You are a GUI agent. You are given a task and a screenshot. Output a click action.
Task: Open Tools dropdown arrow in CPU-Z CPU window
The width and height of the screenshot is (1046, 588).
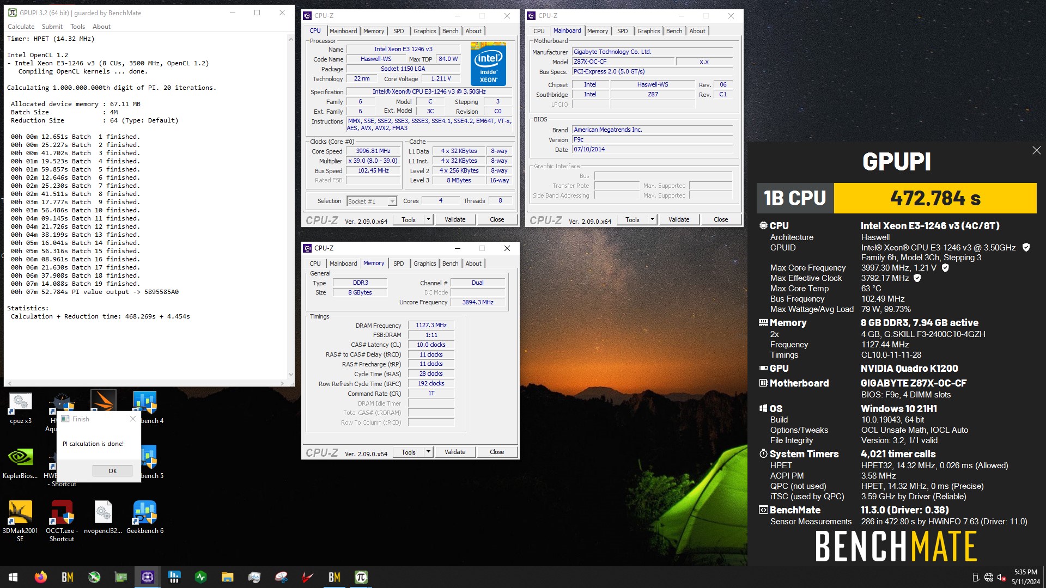[x=428, y=219]
